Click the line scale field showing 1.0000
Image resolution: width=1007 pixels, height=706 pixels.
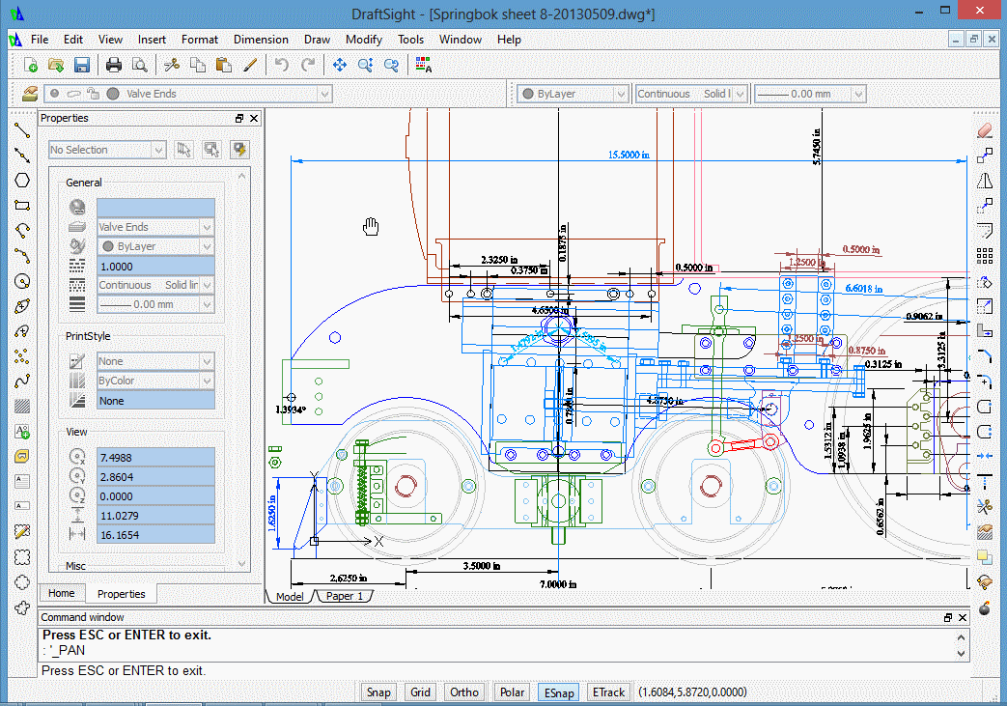(x=155, y=266)
